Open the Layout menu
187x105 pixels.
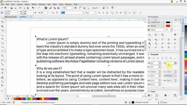click(20, 4)
